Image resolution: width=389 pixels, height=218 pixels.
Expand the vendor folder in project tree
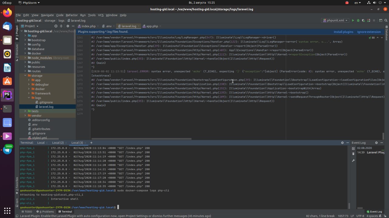25,116
